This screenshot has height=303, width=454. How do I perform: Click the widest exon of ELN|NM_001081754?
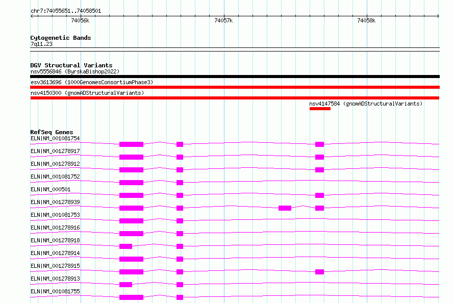click(131, 144)
